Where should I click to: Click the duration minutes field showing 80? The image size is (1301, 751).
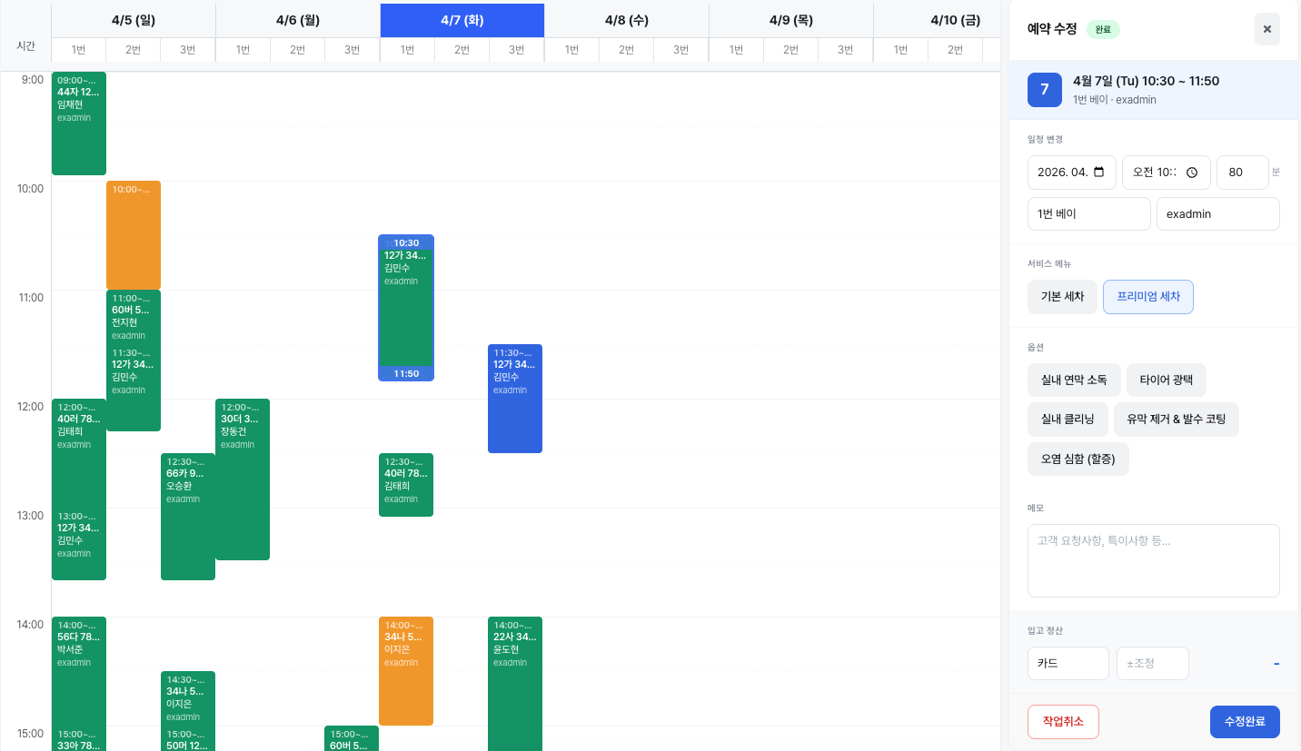pos(1242,173)
